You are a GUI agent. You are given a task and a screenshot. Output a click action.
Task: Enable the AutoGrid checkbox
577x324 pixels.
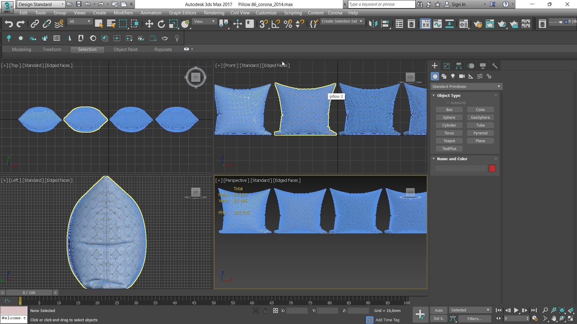(x=448, y=103)
